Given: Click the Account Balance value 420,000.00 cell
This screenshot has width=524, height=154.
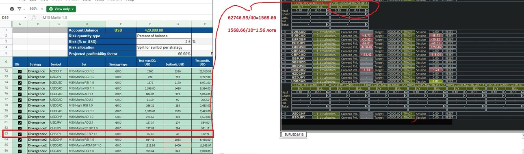Looking at the screenshot, I should pyautogui.click(x=150, y=30).
